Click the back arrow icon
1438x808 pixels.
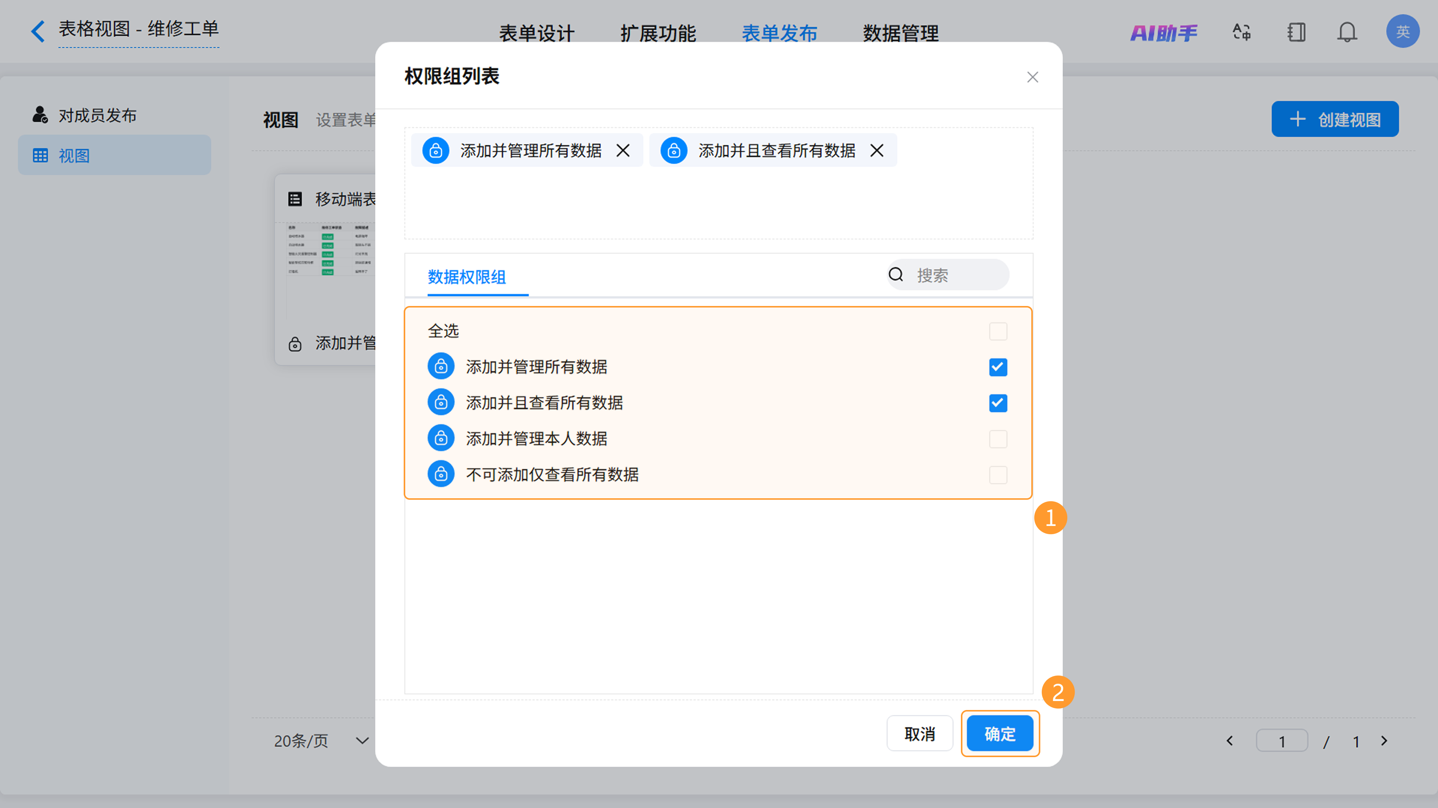pyautogui.click(x=37, y=31)
